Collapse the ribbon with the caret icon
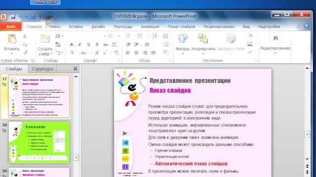Viewport: 316px width, 177px height. [x=298, y=26]
